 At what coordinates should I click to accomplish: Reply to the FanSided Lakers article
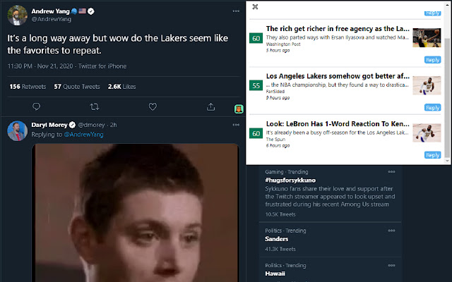click(433, 108)
